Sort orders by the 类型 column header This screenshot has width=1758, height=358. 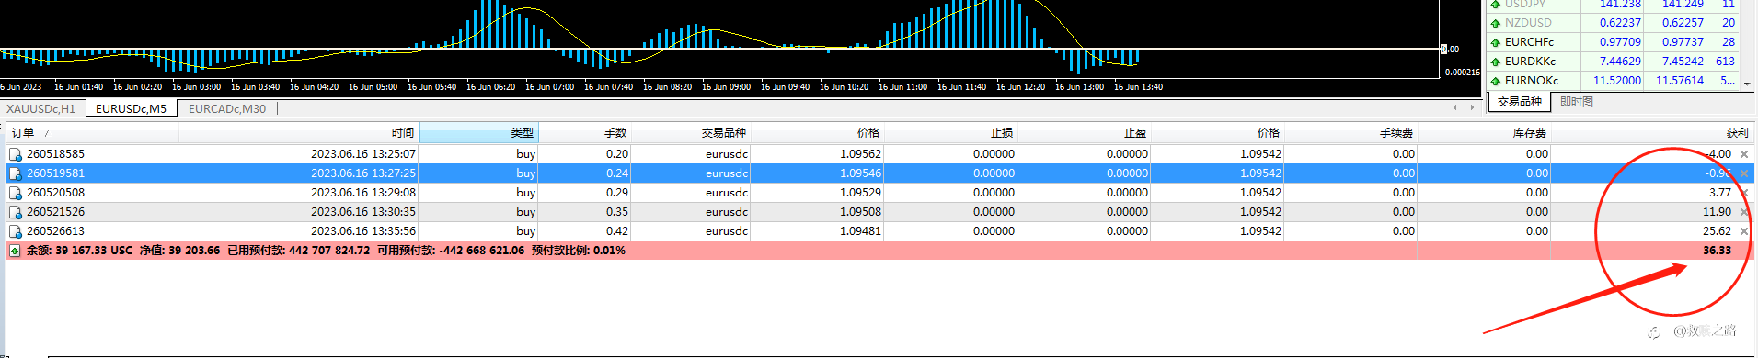click(x=478, y=133)
